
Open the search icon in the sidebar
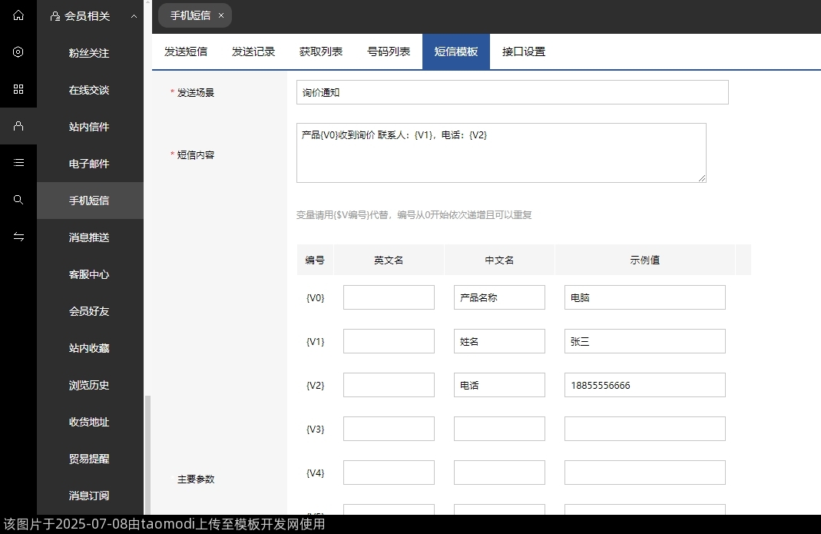pyautogui.click(x=18, y=200)
